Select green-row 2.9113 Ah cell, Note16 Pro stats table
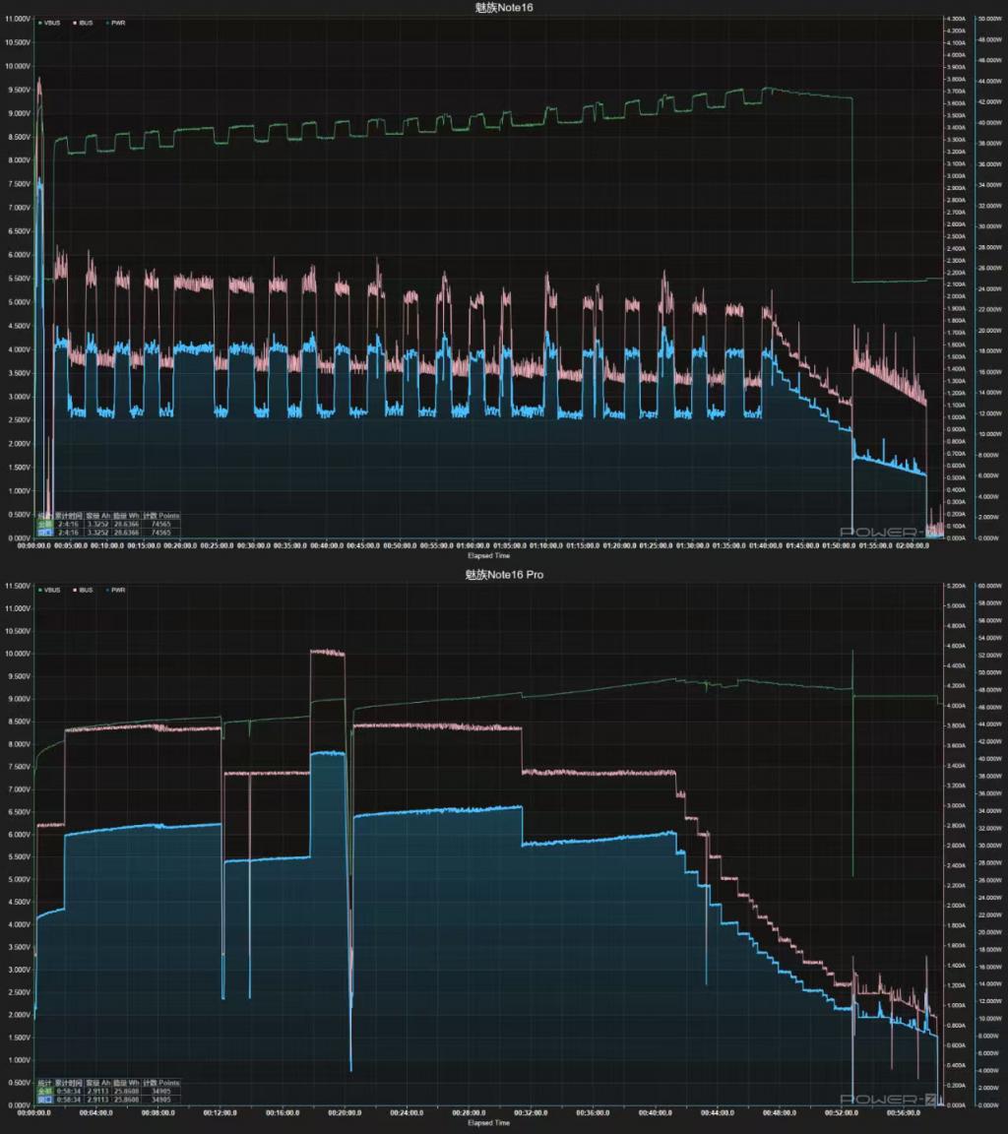The width and height of the screenshot is (1008, 1134). point(97,1091)
